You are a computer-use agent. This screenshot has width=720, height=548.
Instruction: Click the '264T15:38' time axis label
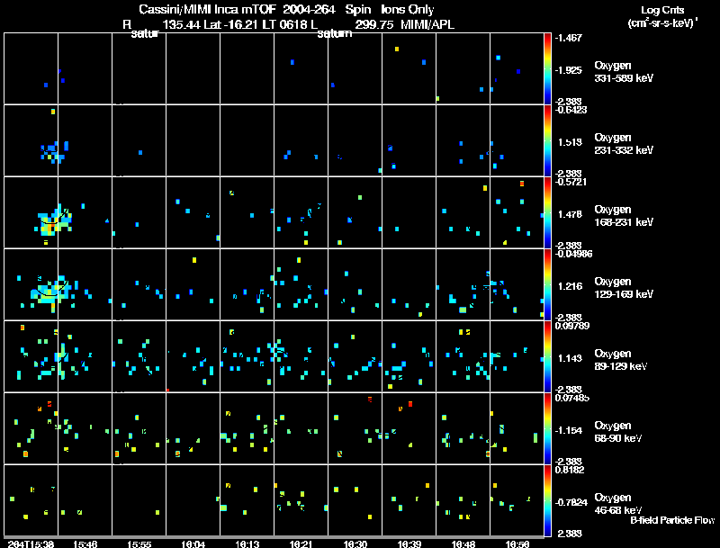31,544
